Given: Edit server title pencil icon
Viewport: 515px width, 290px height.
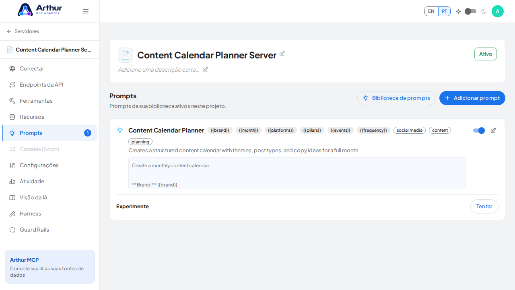Looking at the screenshot, I should tap(282, 54).
